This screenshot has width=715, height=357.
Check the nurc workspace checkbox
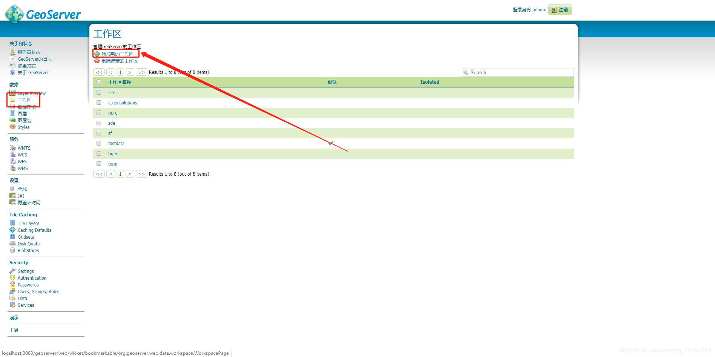click(x=99, y=113)
